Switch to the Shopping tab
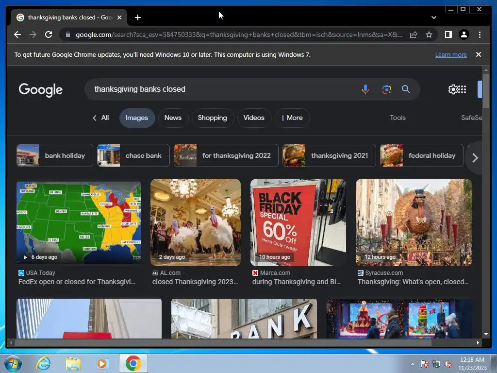This screenshot has width=497, height=373. click(213, 118)
